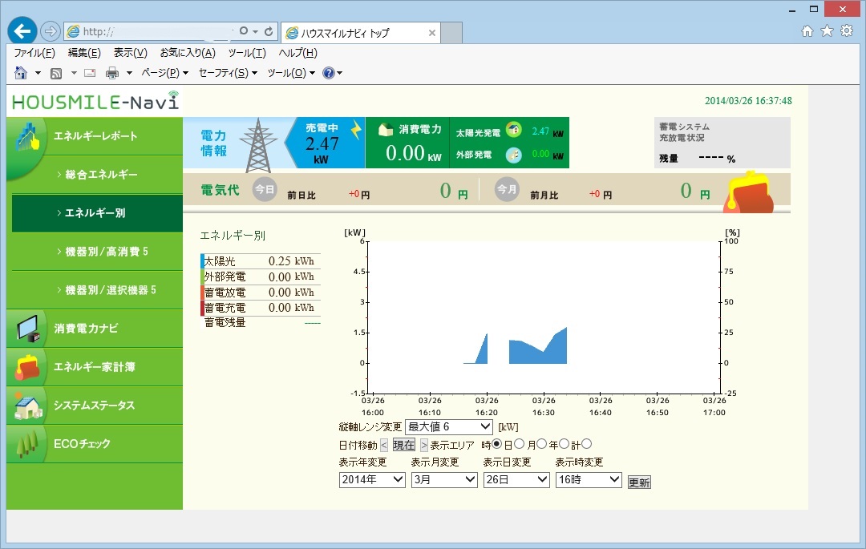The height and width of the screenshot is (549, 866).
Task: Click the orange 蓄電放電 legend color swatch
Action: 202,293
